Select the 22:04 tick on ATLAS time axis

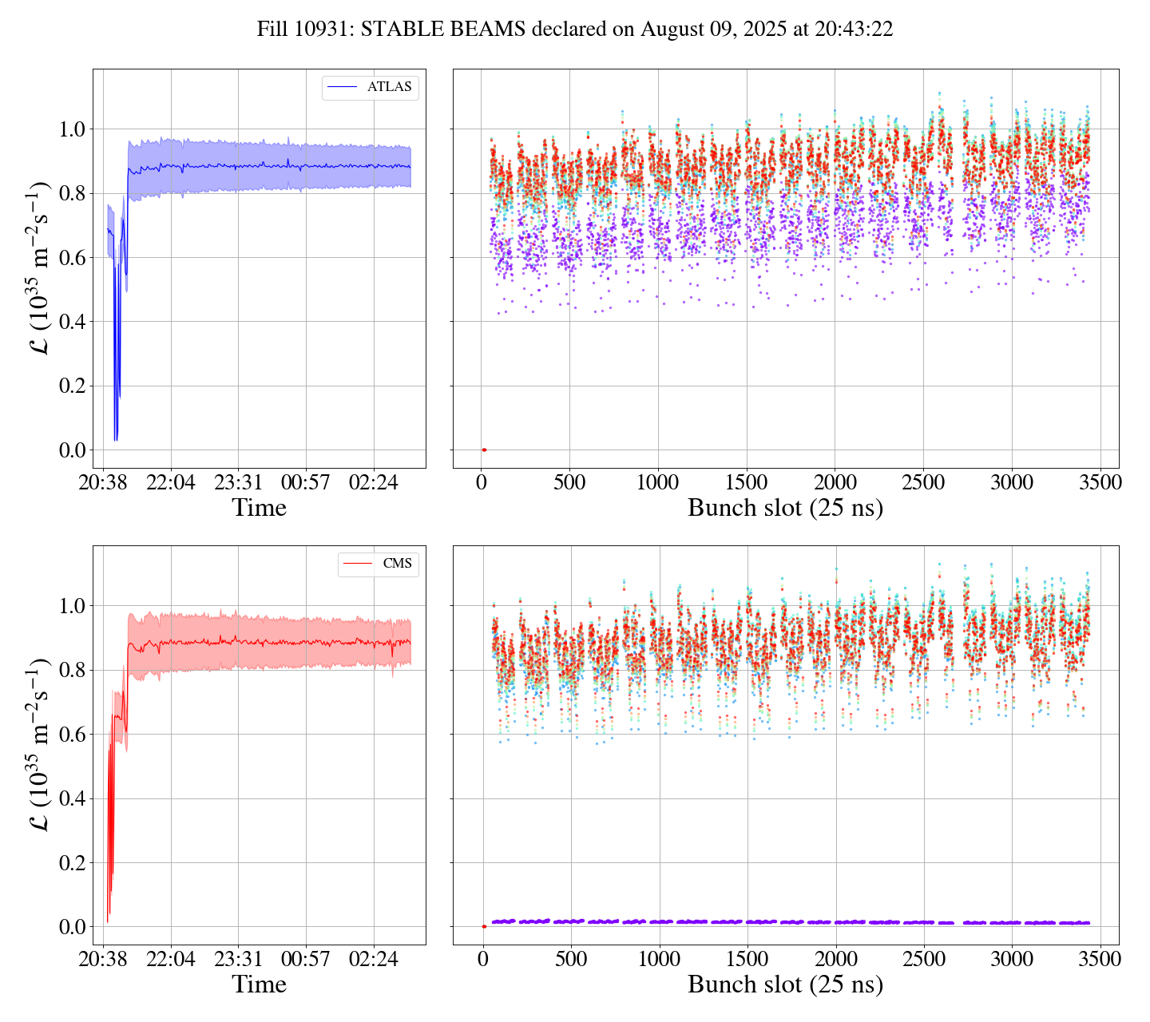click(171, 483)
